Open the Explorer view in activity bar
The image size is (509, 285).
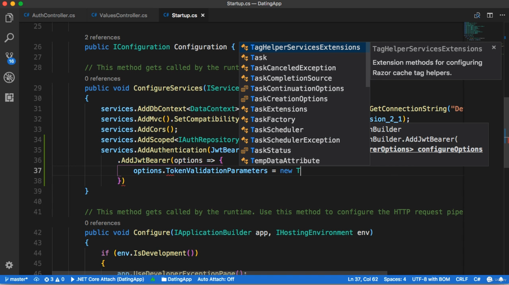coord(9,18)
